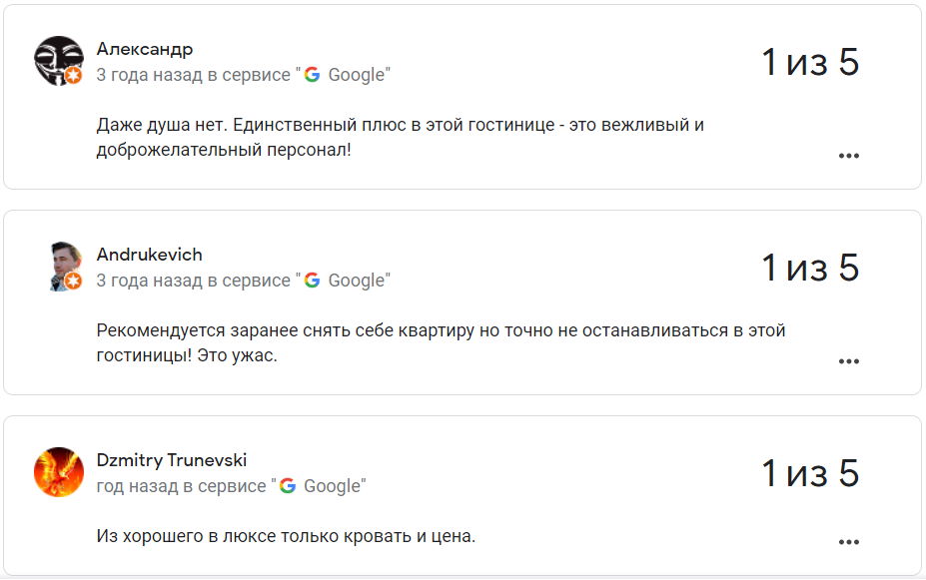Image resolution: width=926 pixels, height=580 pixels.
Task: Click the orange star badge on Александр's avatar
Action: (74, 76)
